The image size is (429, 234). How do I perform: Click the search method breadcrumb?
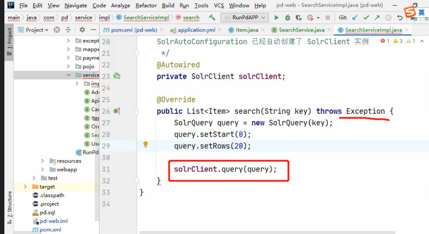(x=188, y=17)
